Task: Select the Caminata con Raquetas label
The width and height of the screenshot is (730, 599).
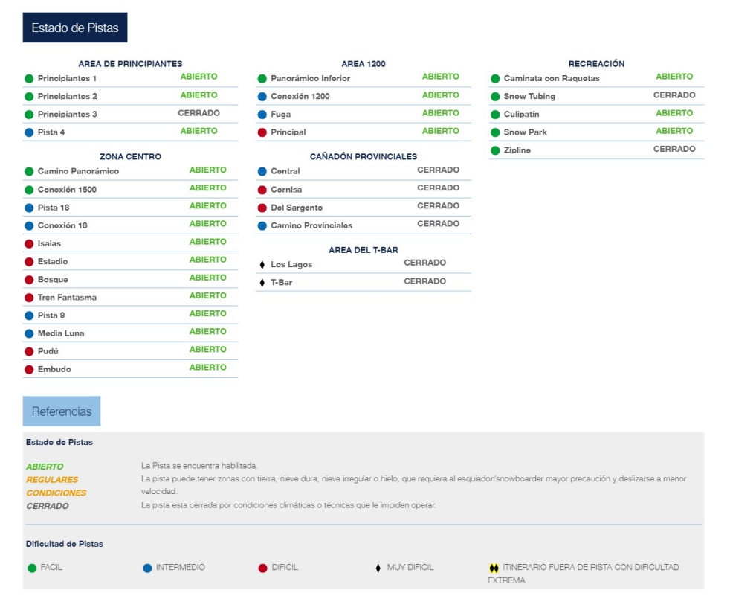Action: pyautogui.click(x=552, y=78)
